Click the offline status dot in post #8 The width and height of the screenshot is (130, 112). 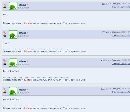coord(28,4)
